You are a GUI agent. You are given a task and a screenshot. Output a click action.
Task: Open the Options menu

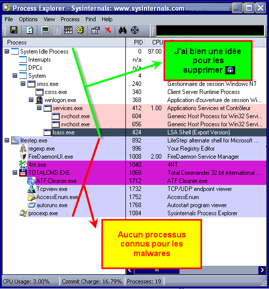coord(28,19)
